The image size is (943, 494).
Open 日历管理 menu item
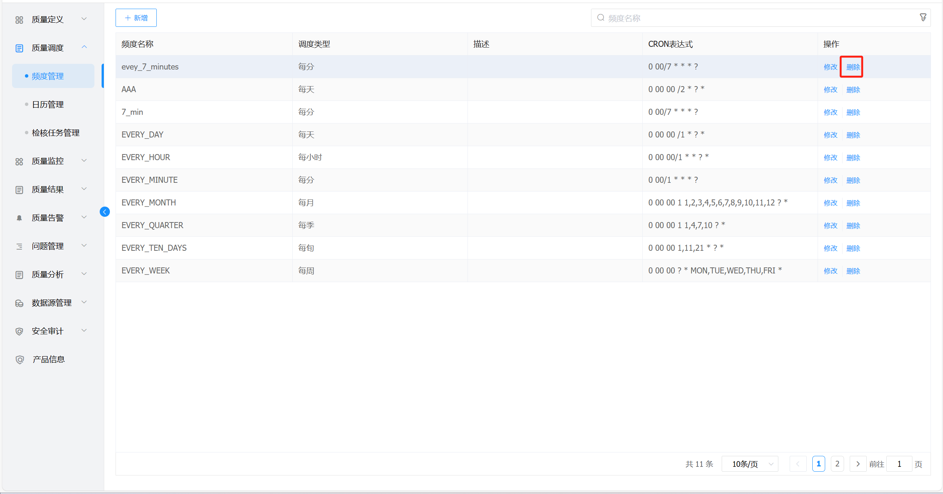point(48,105)
